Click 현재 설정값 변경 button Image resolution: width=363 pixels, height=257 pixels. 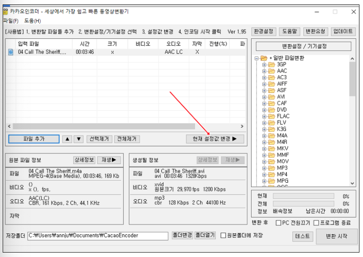[215, 139]
